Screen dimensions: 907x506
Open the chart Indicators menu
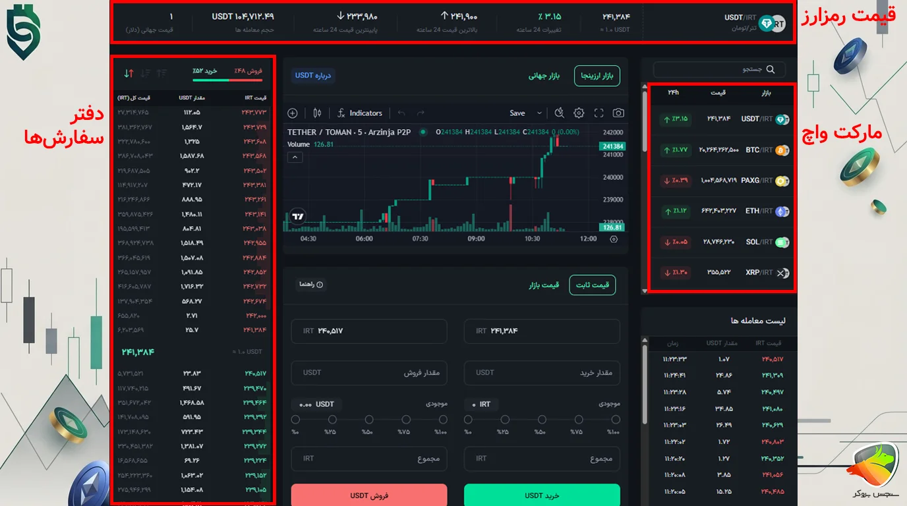click(x=359, y=113)
